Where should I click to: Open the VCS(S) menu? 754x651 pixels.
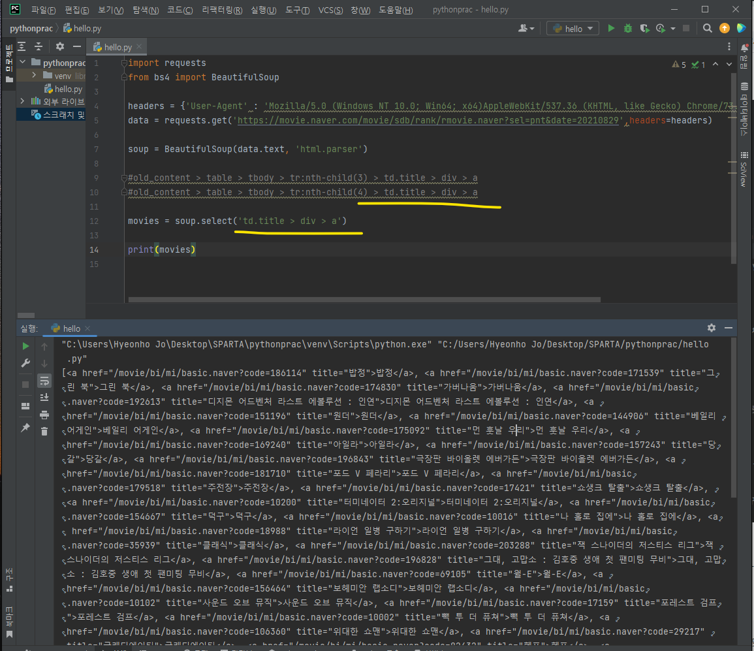click(330, 10)
